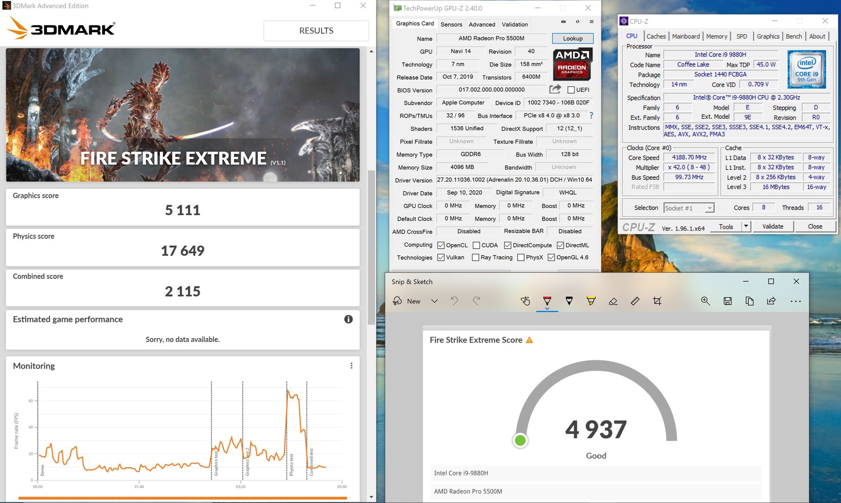Select the red Ballpoint pen tool
This screenshot has width=841, height=503.
pos(547,300)
